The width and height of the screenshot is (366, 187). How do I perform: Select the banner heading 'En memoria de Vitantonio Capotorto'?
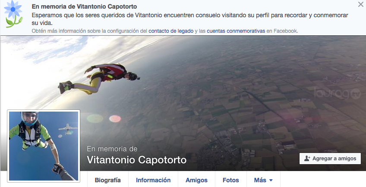(x=84, y=6)
